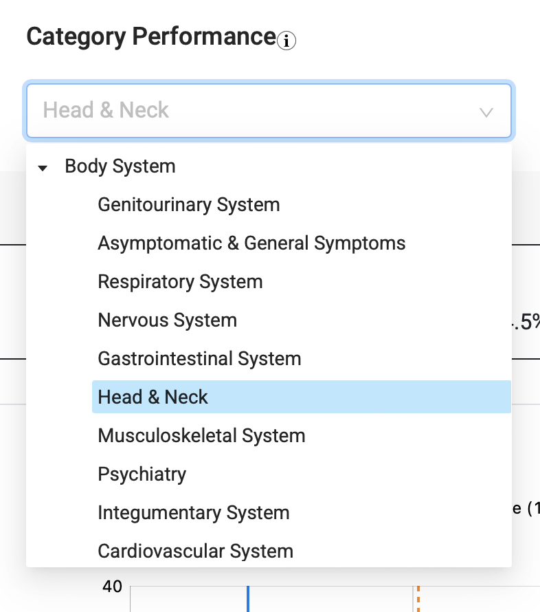Pick Integumentary System option

point(193,512)
